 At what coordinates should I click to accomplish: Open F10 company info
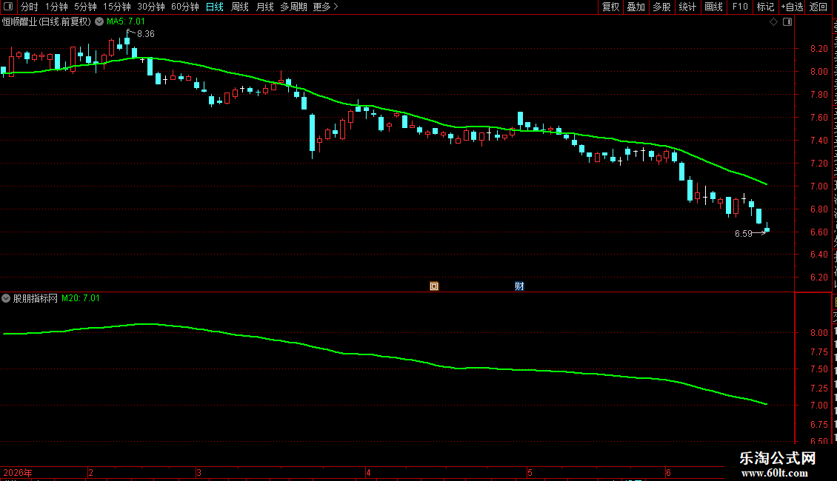pyautogui.click(x=740, y=7)
